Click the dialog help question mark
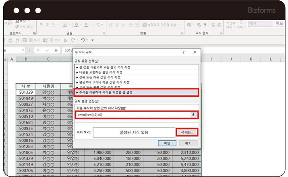Screen dimensions: 288x177 point(183,53)
